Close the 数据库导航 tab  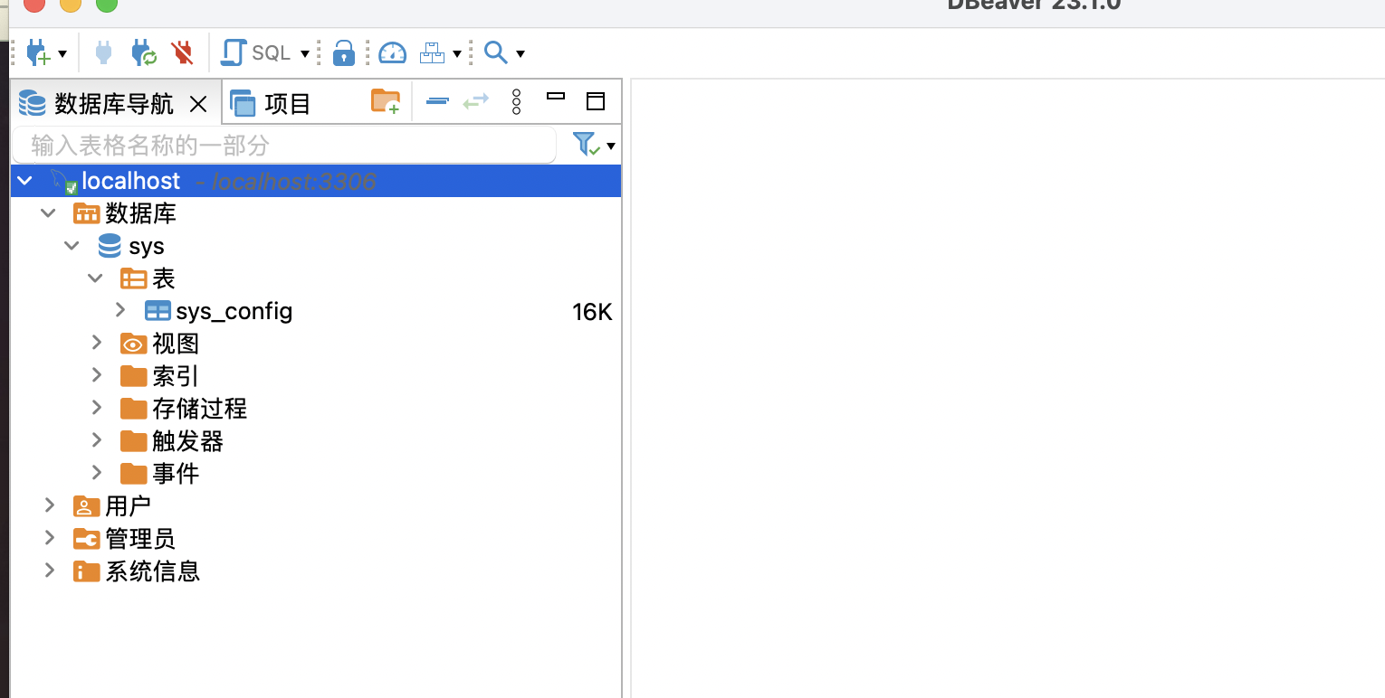click(198, 104)
